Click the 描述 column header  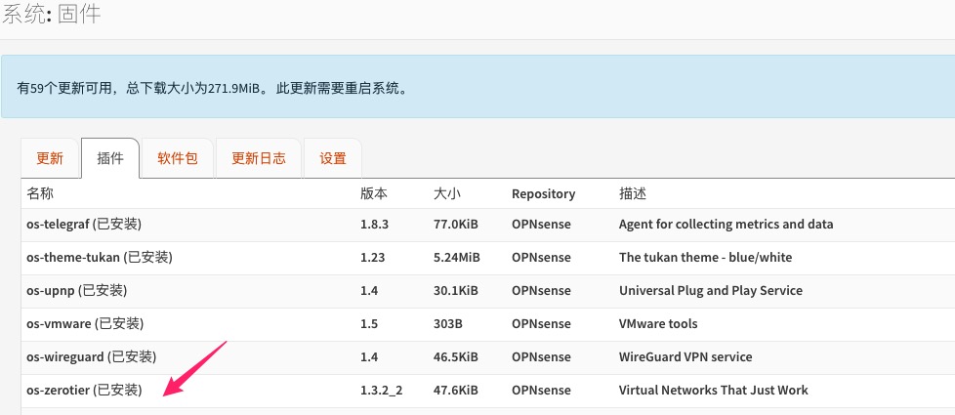(x=633, y=193)
